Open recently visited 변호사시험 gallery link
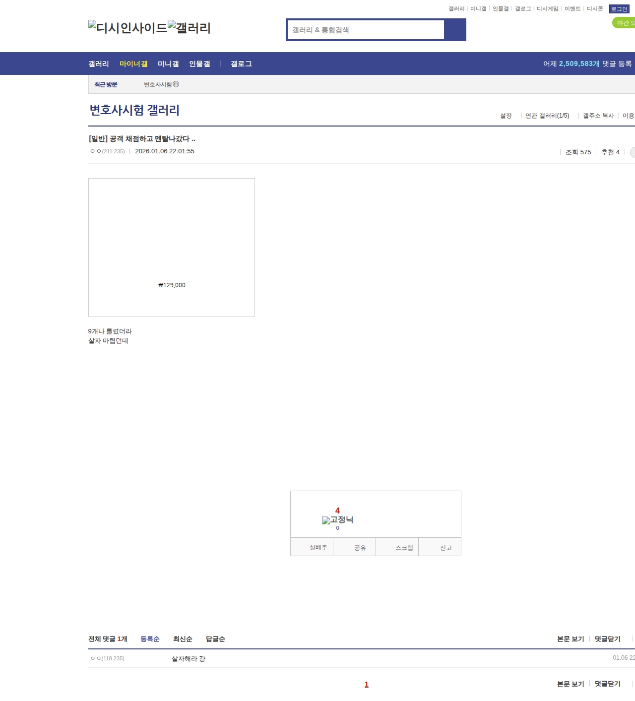Image resolution: width=635 pixels, height=701 pixels. coord(161,84)
